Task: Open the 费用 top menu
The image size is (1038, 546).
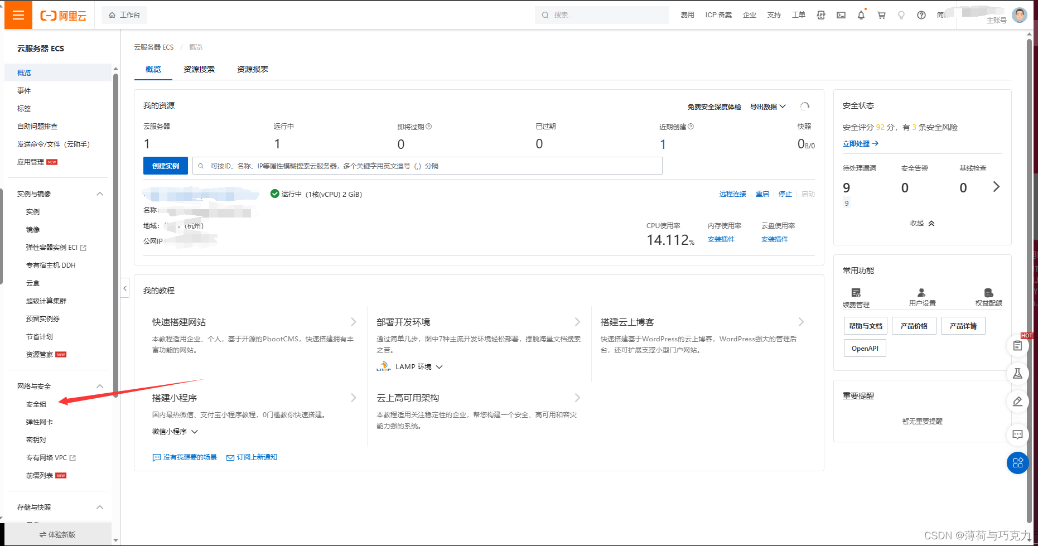Action: pos(687,15)
